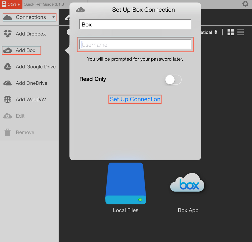Open the alphabetical sort order selector
This screenshot has height=242, width=252.
(216, 32)
